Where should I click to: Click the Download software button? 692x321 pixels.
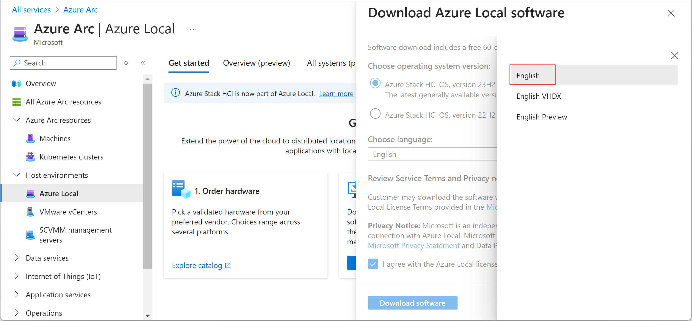point(412,303)
